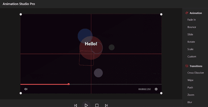
Task: Open the Custom animation option
Action: tap(192, 56)
